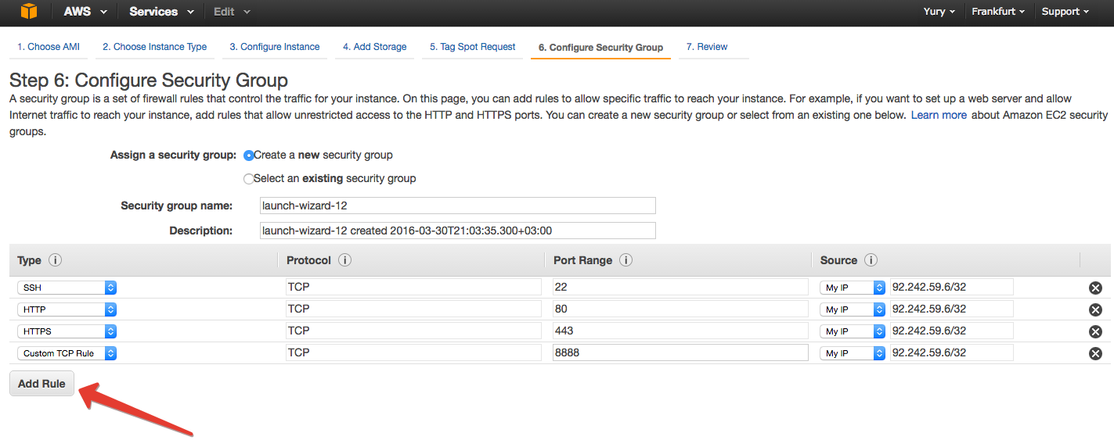Image resolution: width=1114 pixels, height=440 pixels.
Task: Click the info icon next to Source
Action: click(871, 260)
